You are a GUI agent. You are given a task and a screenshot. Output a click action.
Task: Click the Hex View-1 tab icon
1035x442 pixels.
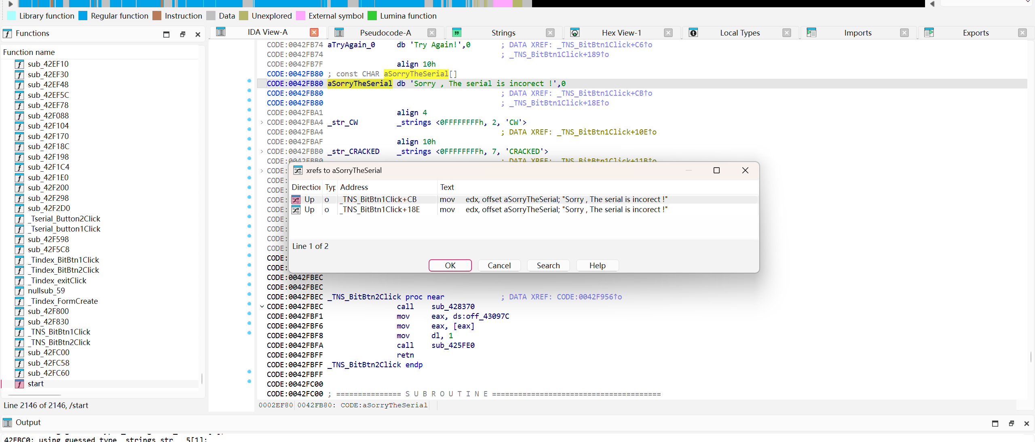(575, 33)
